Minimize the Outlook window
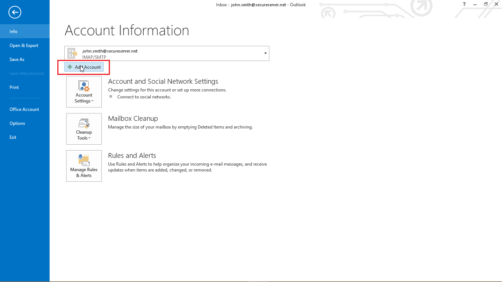 (x=475, y=4)
